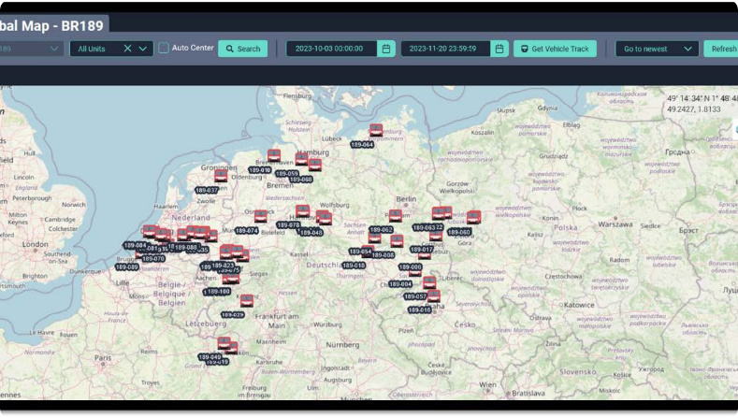Clear the All Units selection with X
The height and width of the screenshot is (418, 738).
pos(127,49)
